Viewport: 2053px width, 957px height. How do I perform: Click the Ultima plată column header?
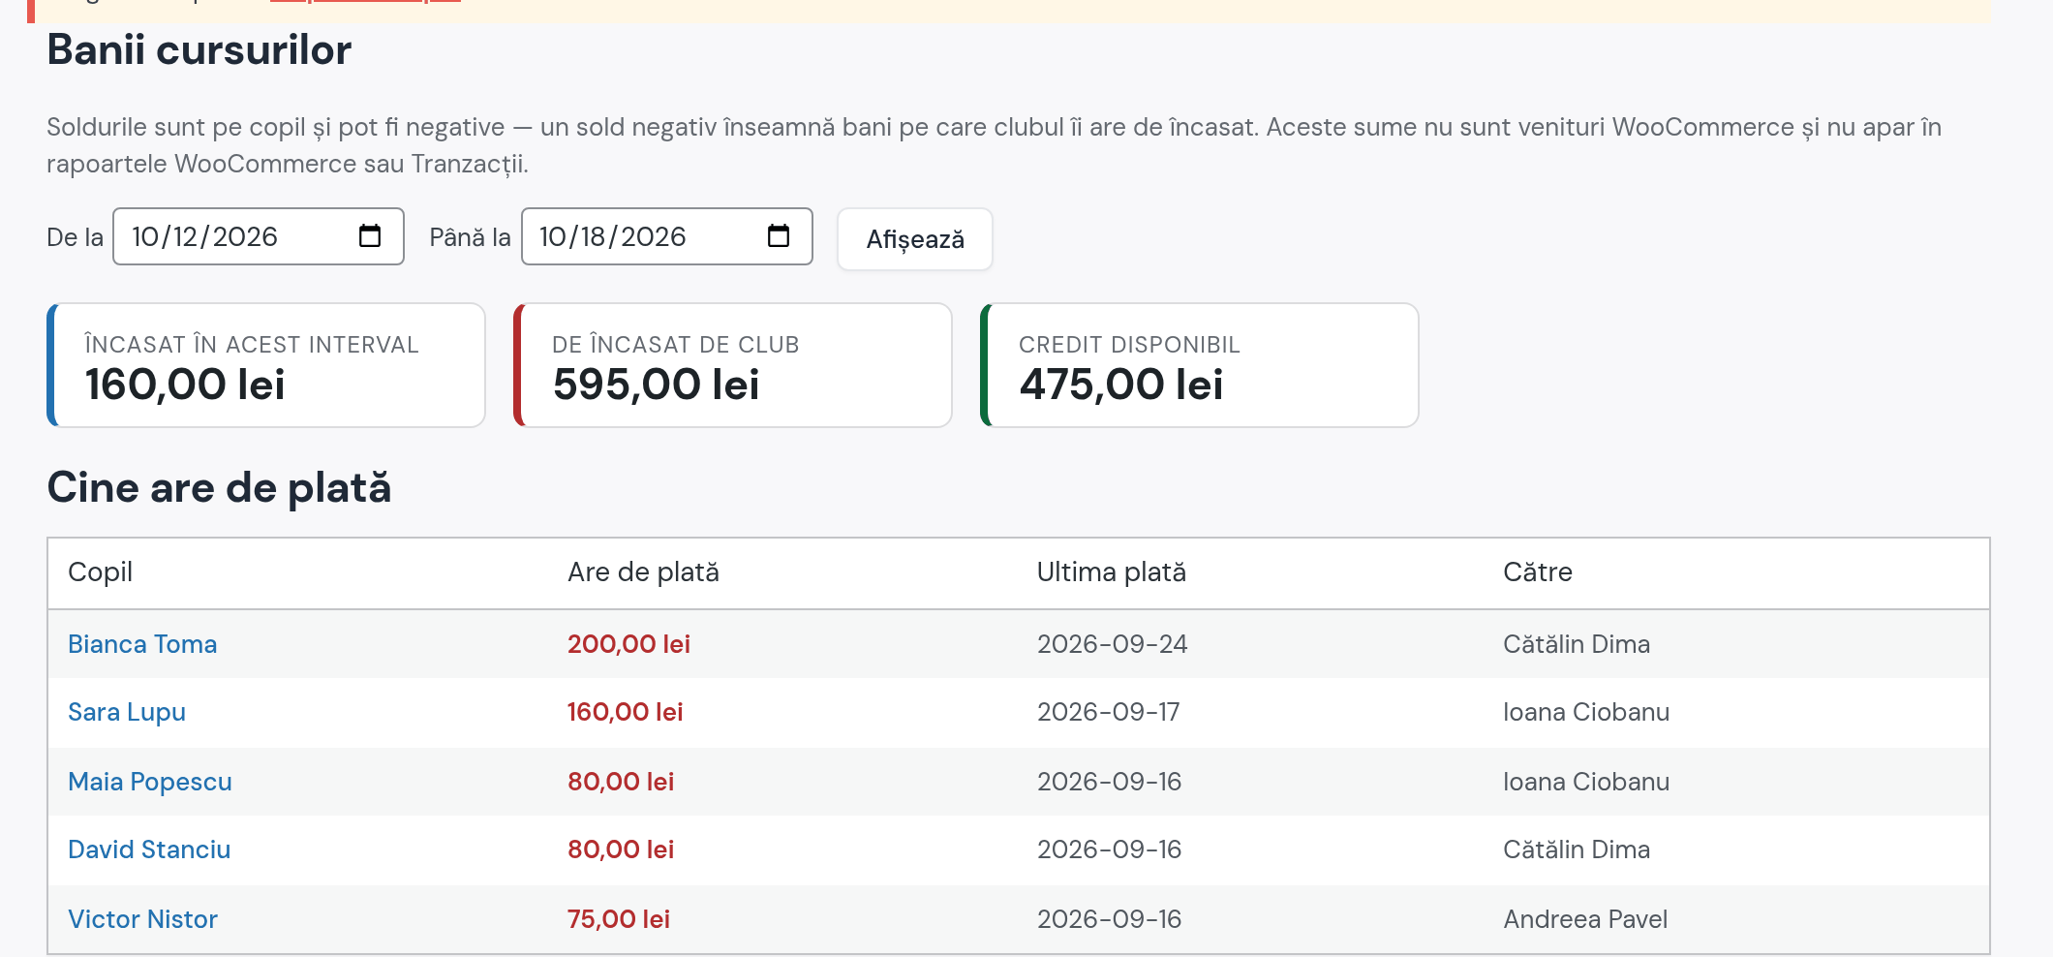(1112, 572)
